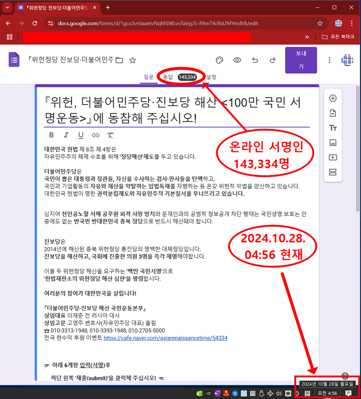This screenshot has width=361, height=399.
Task: Reload the page
Action: pyautogui.click(x=35, y=23)
